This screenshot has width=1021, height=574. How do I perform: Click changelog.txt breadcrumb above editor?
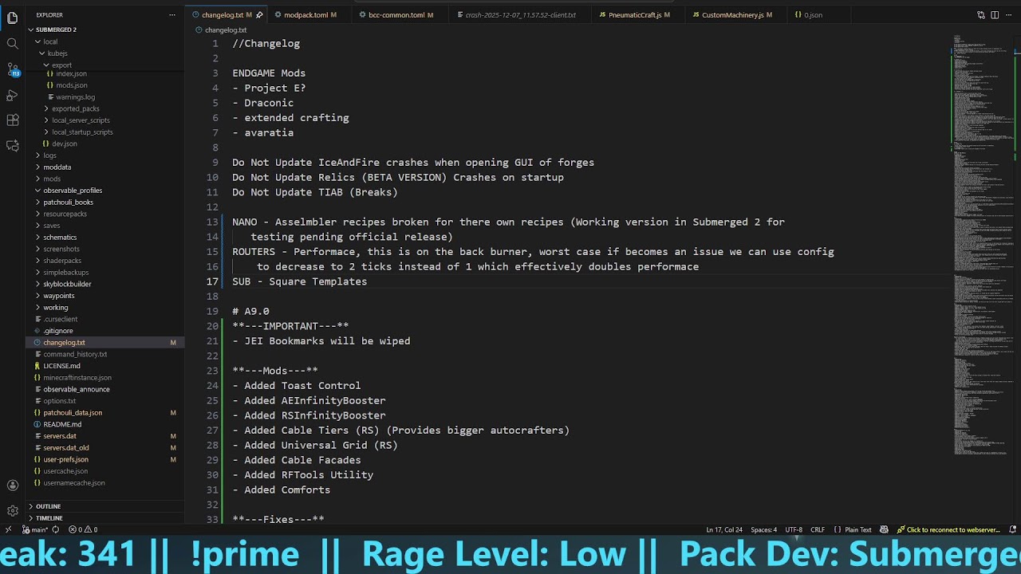coord(220,30)
